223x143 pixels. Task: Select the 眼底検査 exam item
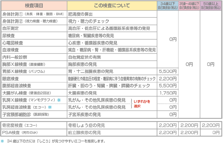(x=11, y=78)
